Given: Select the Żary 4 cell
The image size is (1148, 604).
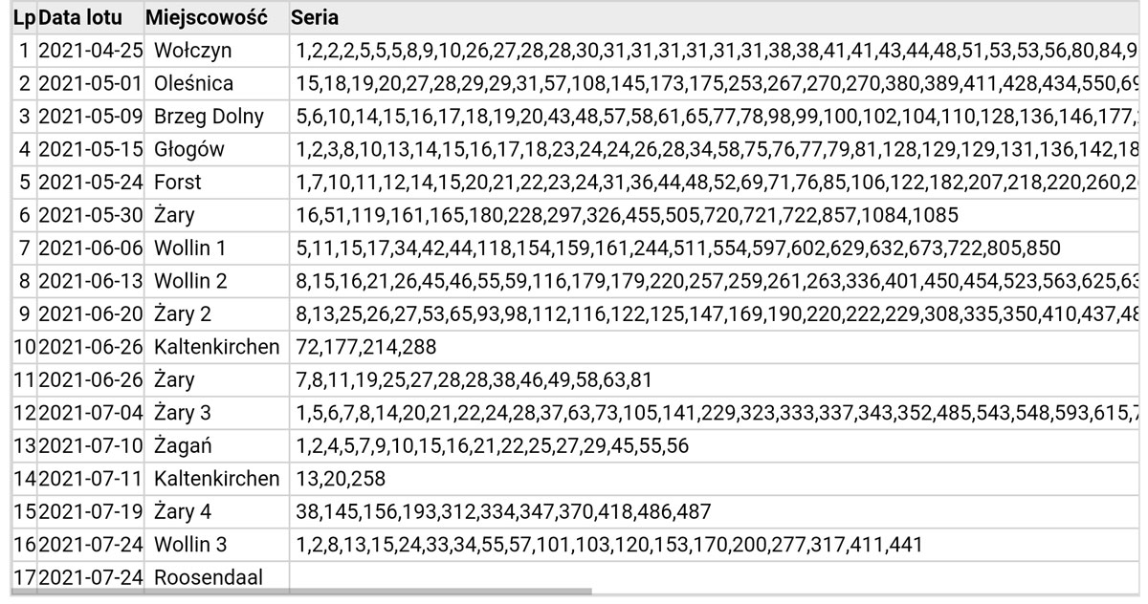Looking at the screenshot, I should [183, 512].
